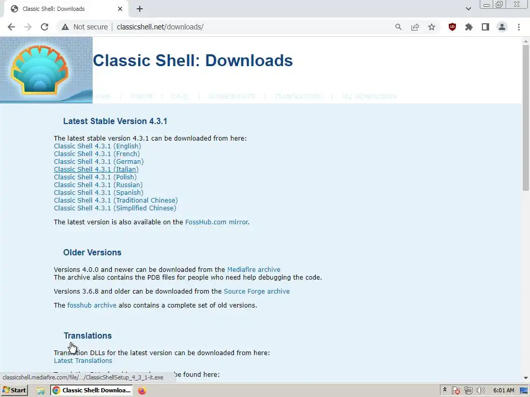Screen dimensions: 530x397
Task: Download Classic Shell 4.3.1 (French)
Action: pyautogui.click(x=97, y=154)
